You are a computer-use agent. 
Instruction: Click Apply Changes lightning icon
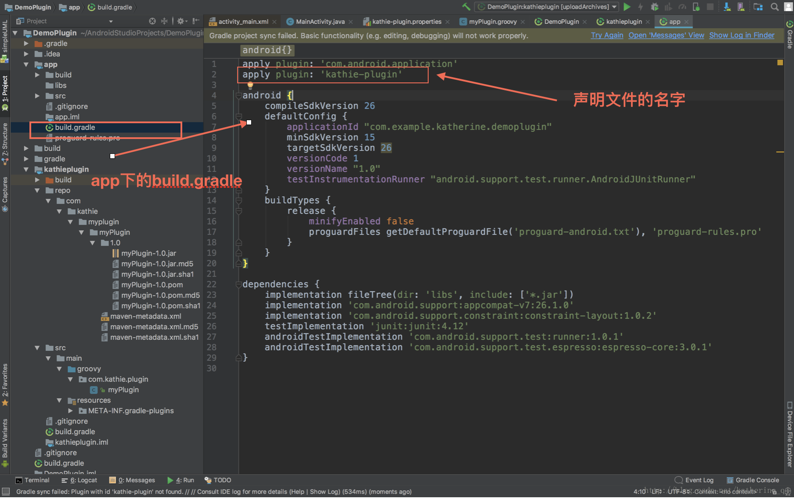tap(640, 7)
